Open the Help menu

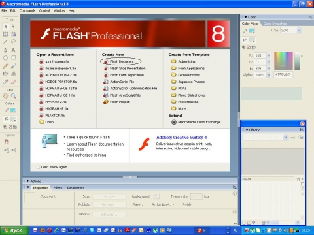(72, 10)
